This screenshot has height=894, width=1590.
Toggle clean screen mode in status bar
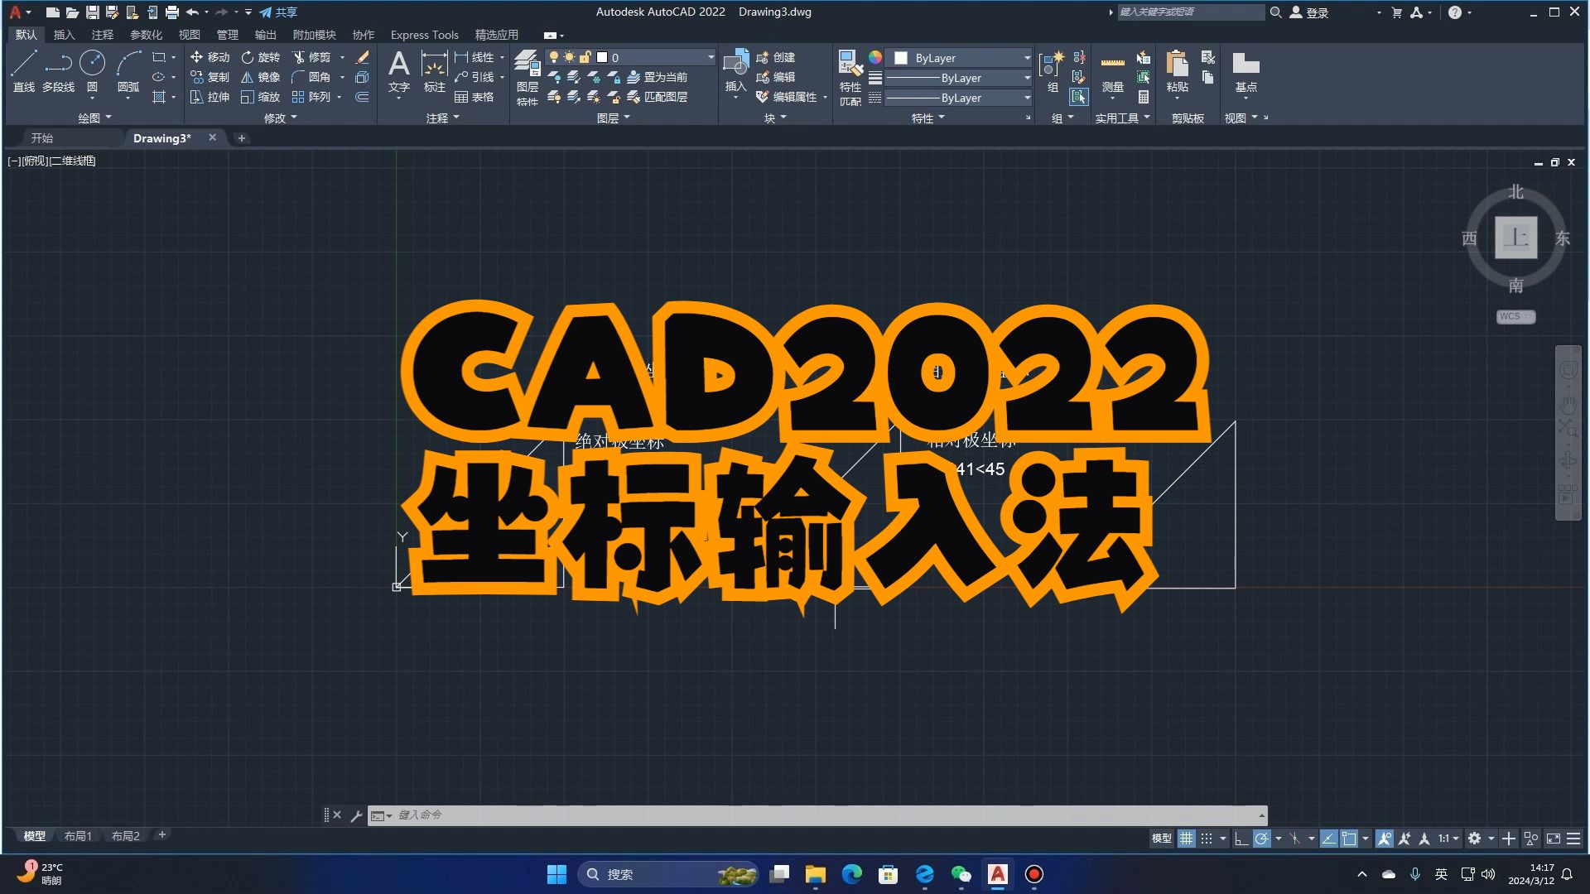1554,839
